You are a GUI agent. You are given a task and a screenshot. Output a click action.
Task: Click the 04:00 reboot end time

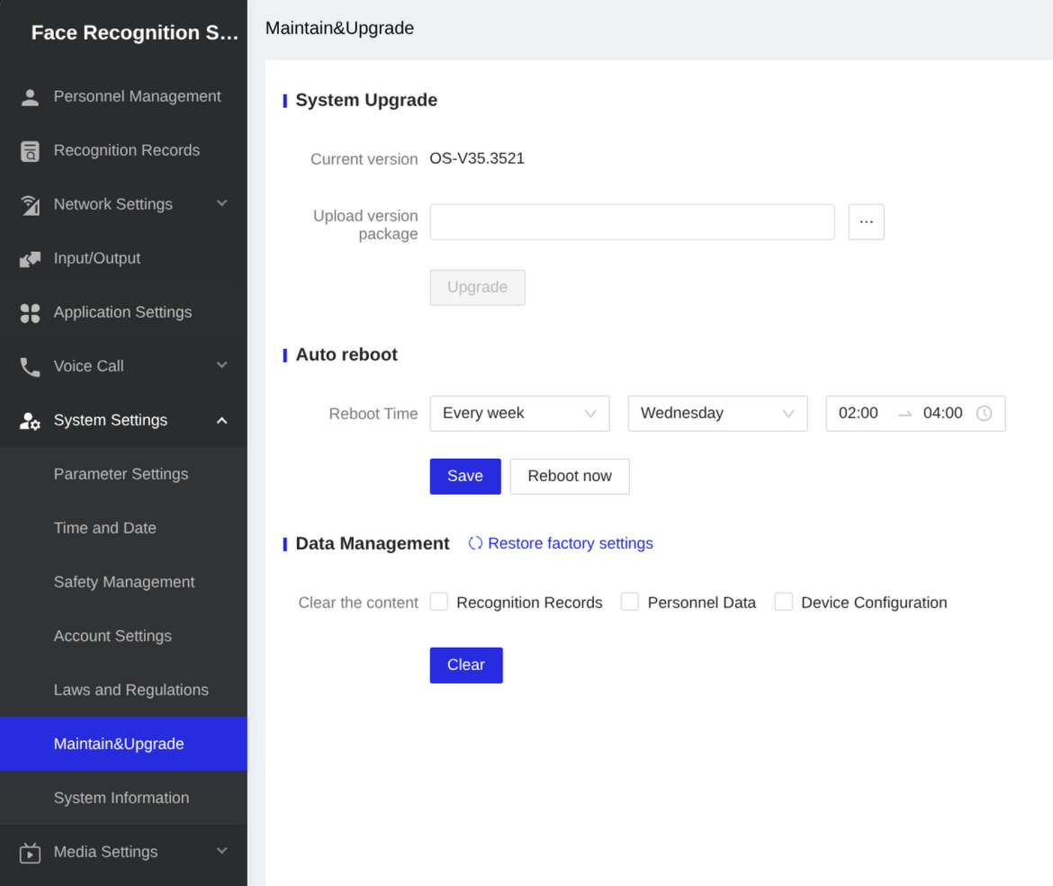[942, 414]
